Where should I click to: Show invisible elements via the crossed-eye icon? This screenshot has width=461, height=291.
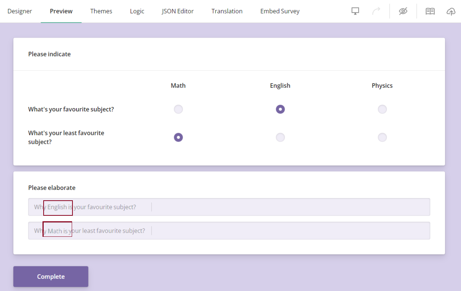(x=403, y=11)
